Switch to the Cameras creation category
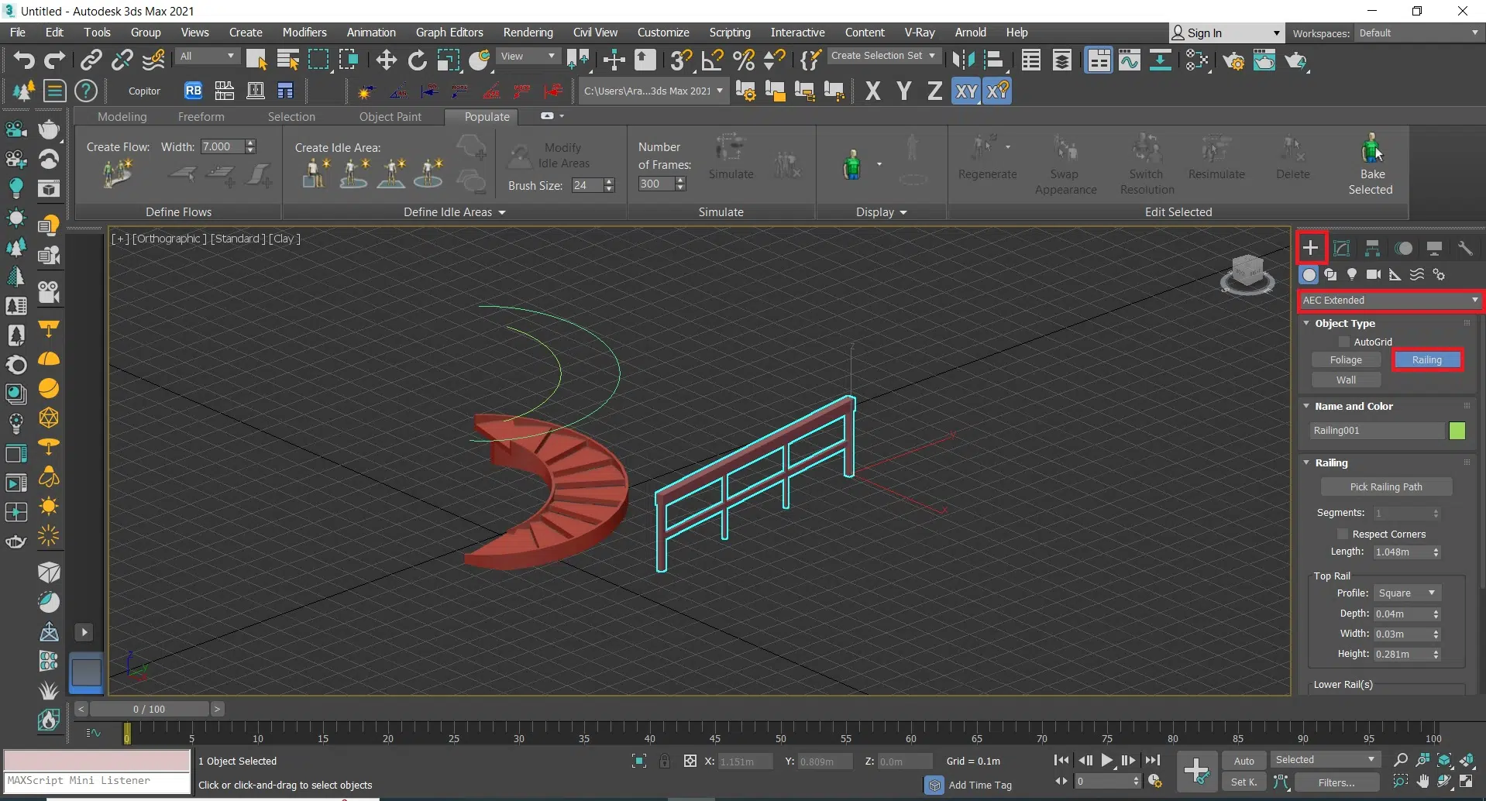The height and width of the screenshot is (801, 1486). click(x=1374, y=275)
